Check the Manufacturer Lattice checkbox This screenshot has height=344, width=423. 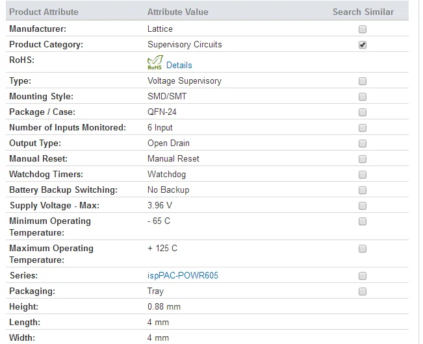point(363,29)
